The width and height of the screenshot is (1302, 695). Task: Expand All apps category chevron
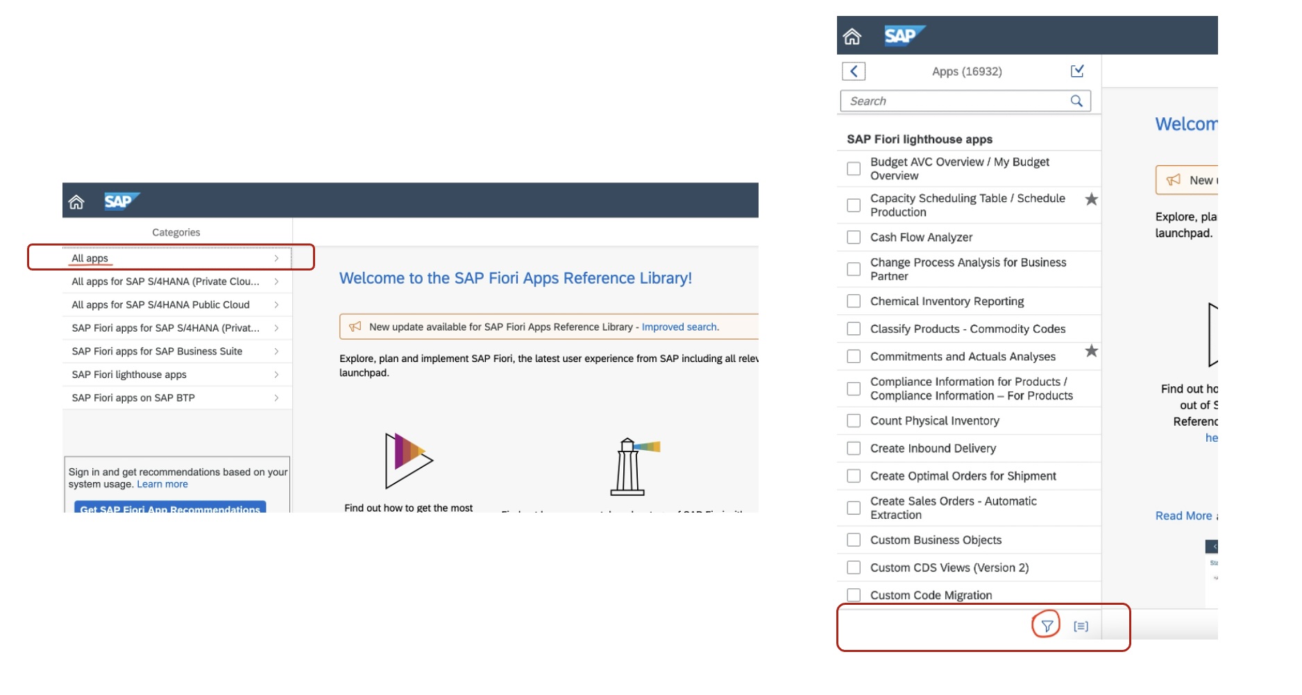click(x=276, y=258)
